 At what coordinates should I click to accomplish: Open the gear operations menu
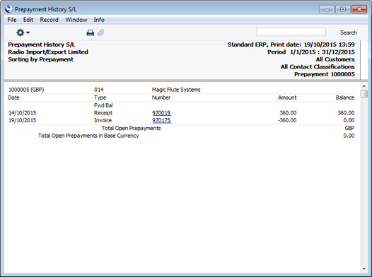23,33
